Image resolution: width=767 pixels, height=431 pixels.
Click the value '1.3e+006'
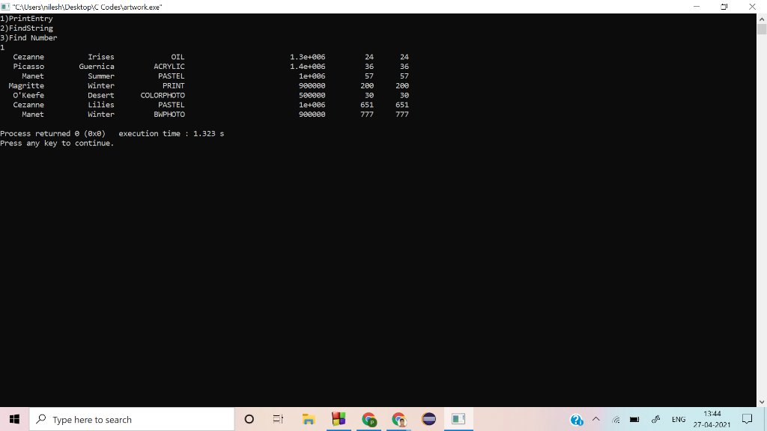point(308,57)
